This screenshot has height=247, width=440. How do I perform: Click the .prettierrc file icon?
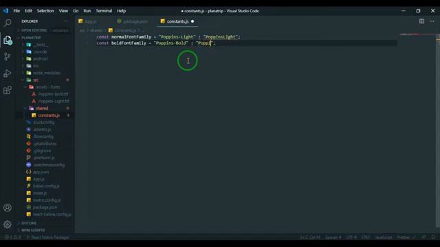pyautogui.click(x=29, y=158)
